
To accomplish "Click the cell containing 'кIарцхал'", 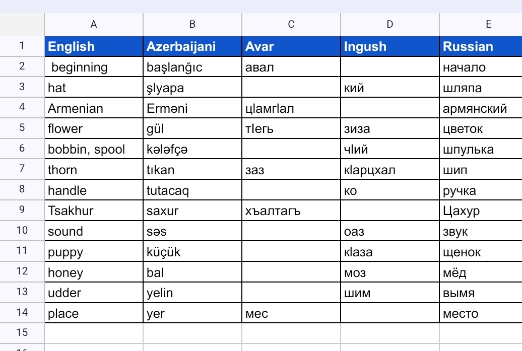I will coord(390,170).
